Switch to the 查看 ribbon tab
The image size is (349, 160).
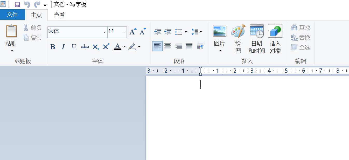pos(59,15)
